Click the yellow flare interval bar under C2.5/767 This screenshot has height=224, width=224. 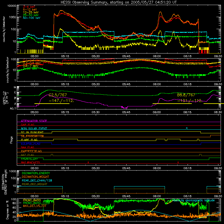point(52,104)
